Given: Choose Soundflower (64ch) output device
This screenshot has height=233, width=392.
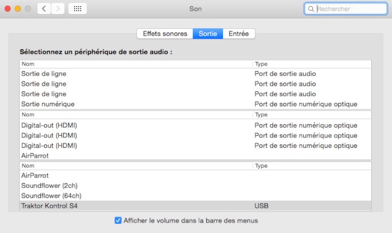Looking at the screenshot, I should [x=195, y=196].
